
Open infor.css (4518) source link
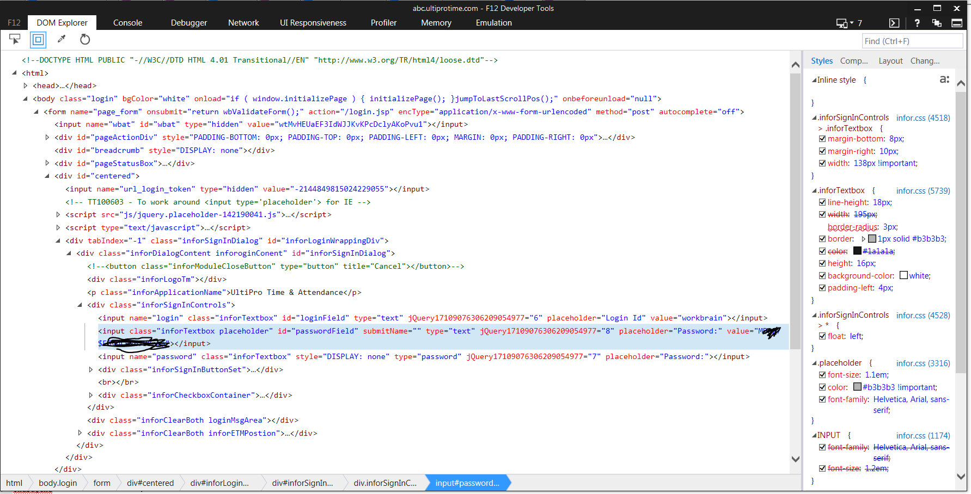click(923, 118)
